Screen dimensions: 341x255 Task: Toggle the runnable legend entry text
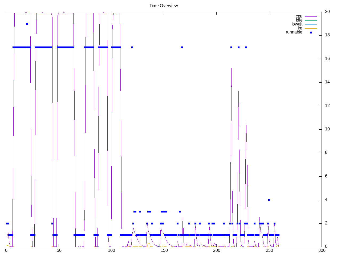pyautogui.click(x=294, y=32)
